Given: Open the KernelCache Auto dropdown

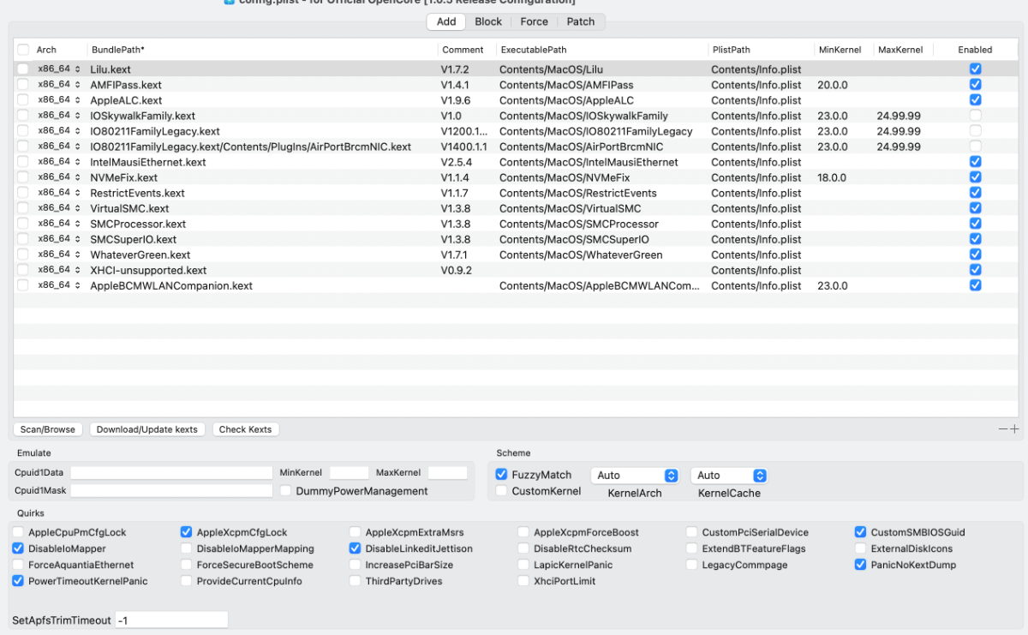Looking at the screenshot, I should (x=729, y=475).
